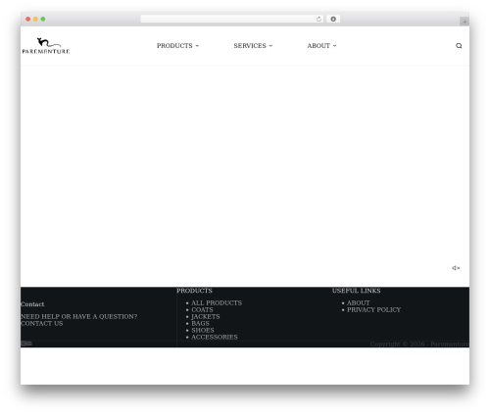This screenshot has width=490, height=414.
Task: Click the browser extension button beside address bar
Action: pos(333,20)
